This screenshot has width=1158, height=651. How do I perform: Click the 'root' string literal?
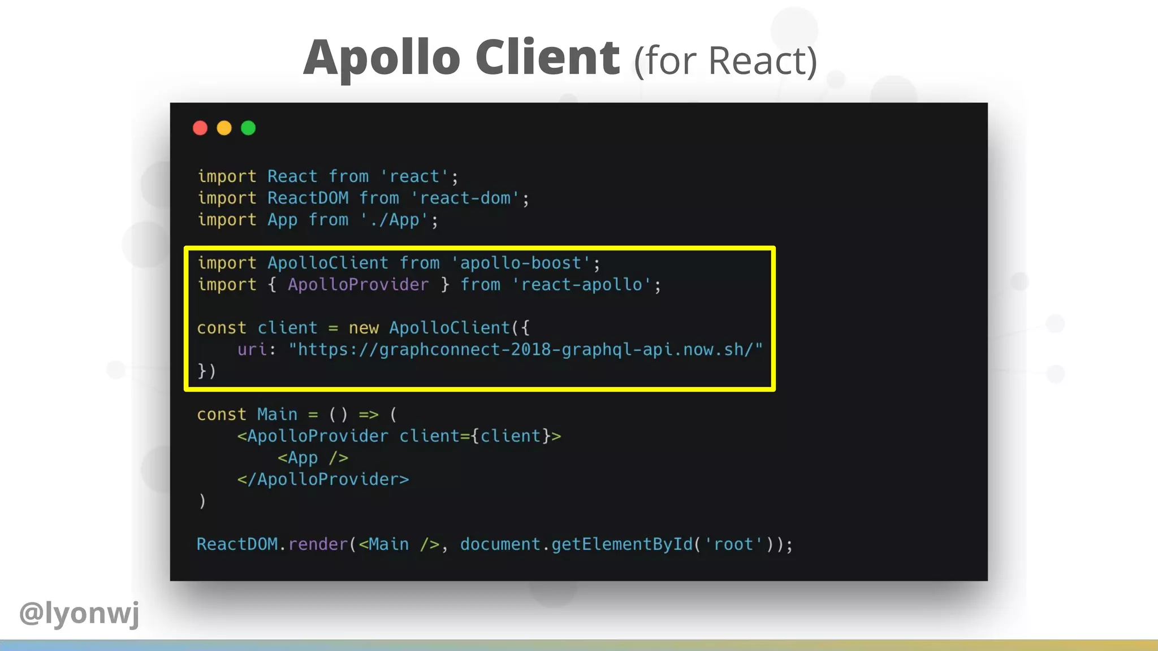(x=733, y=545)
